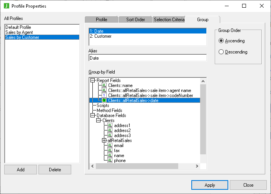Click the Clients::name string field icon
The width and height of the screenshot is (271, 194).
tap(104, 85)
